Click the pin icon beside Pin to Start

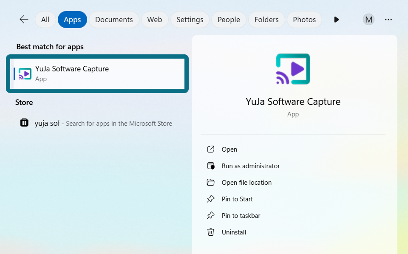coord(210,199)
